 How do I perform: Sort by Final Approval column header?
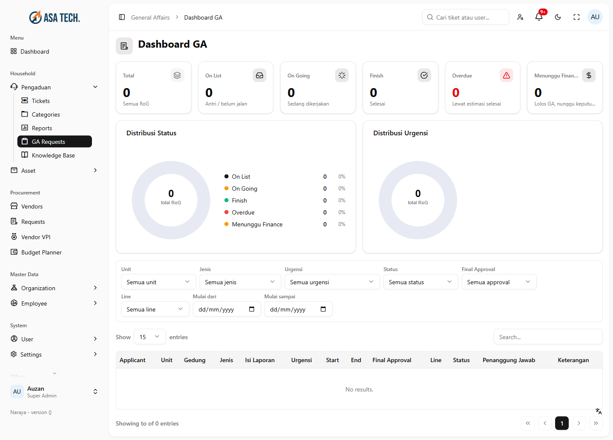tap(392, 360)
